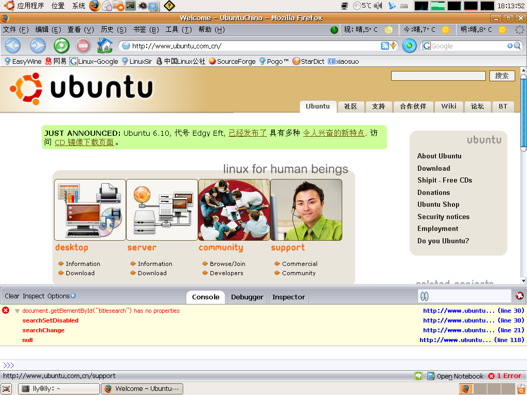Go forward with the Forward arrow button
Image resolution: width=527 pixels, height=395 pixels.
pyautogui.click(x=38, y=46)
